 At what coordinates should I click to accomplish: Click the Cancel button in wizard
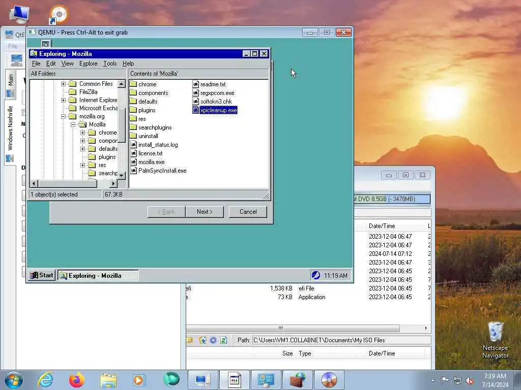(248, 212)
